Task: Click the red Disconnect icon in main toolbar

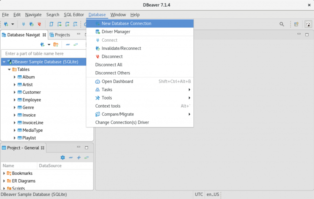Action: click(39, 24)
